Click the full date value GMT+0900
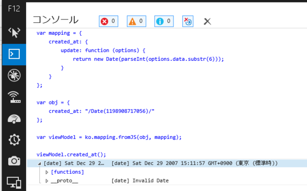 pyautogui.click(x=194, y=163)
